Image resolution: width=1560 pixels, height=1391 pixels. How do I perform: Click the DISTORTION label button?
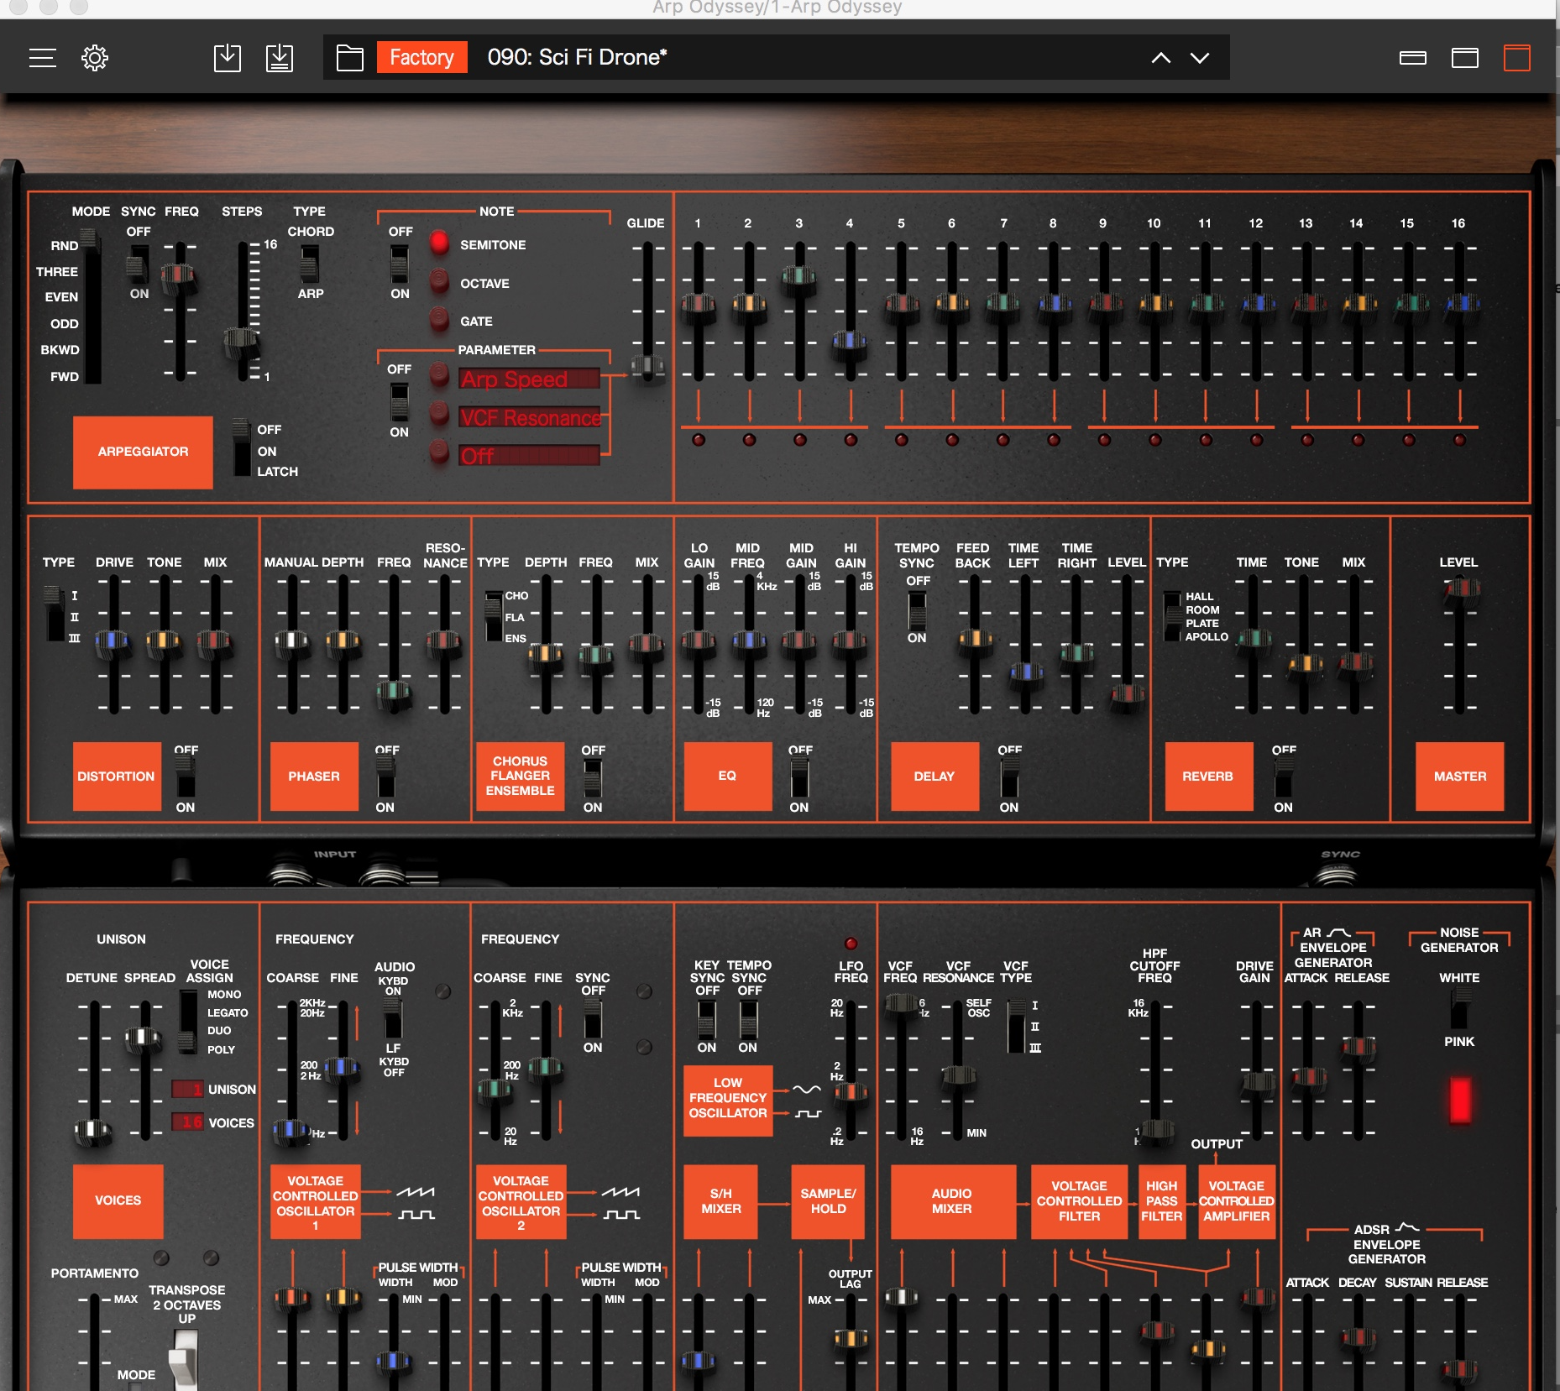[x=117, y=777]
